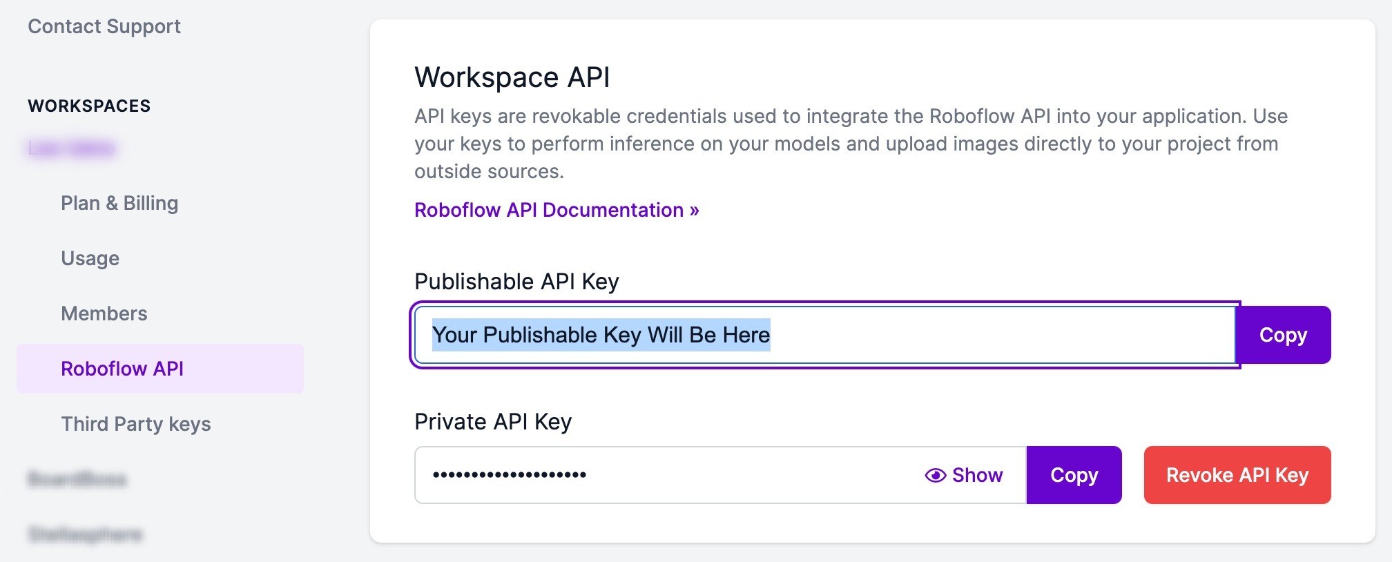Expand the blurred workspace below Third Party keys
The height and width of the screenshot is (562, 1392).
pos(77,479)
